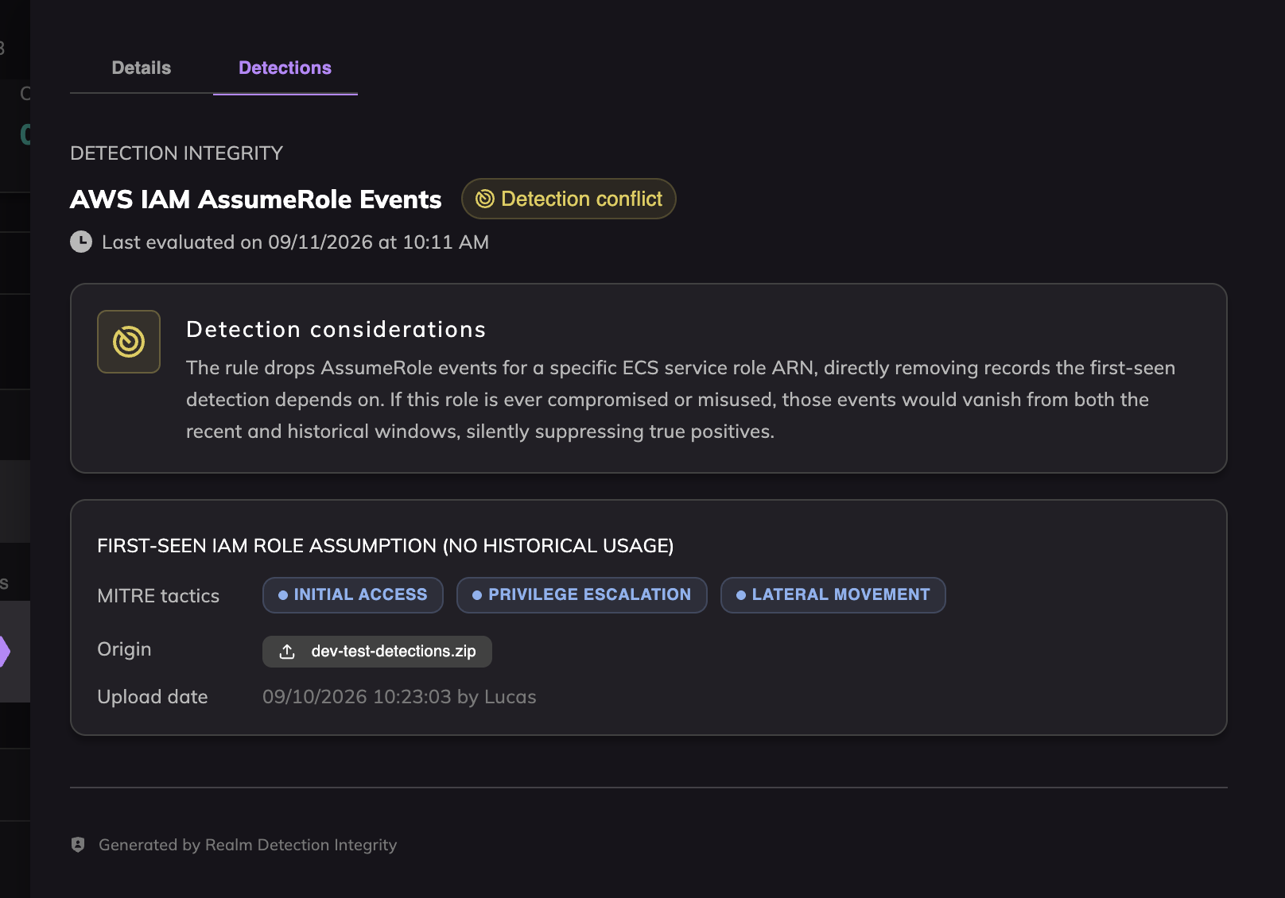The width and height of the screenshot is (1285, 898).
Task: Click the MITRE tactics label
Action: 158,596
